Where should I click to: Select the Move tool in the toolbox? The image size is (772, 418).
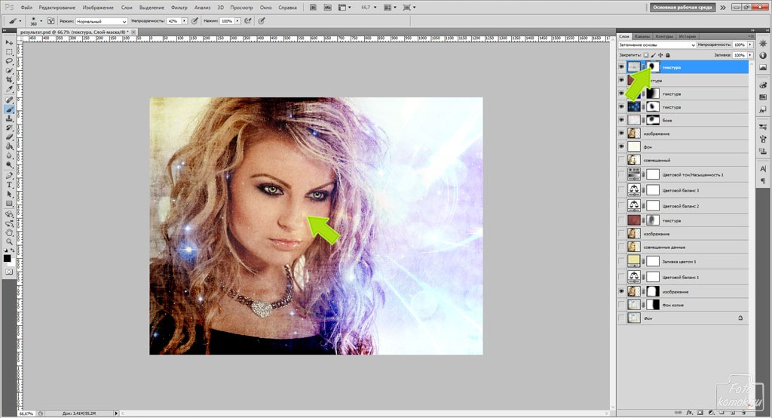pyautogui.click(x=9, y=42)
